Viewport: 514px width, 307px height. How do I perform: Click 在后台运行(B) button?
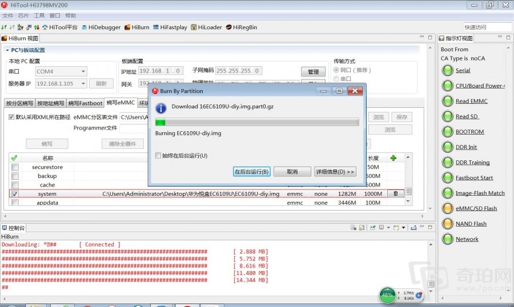251,172
